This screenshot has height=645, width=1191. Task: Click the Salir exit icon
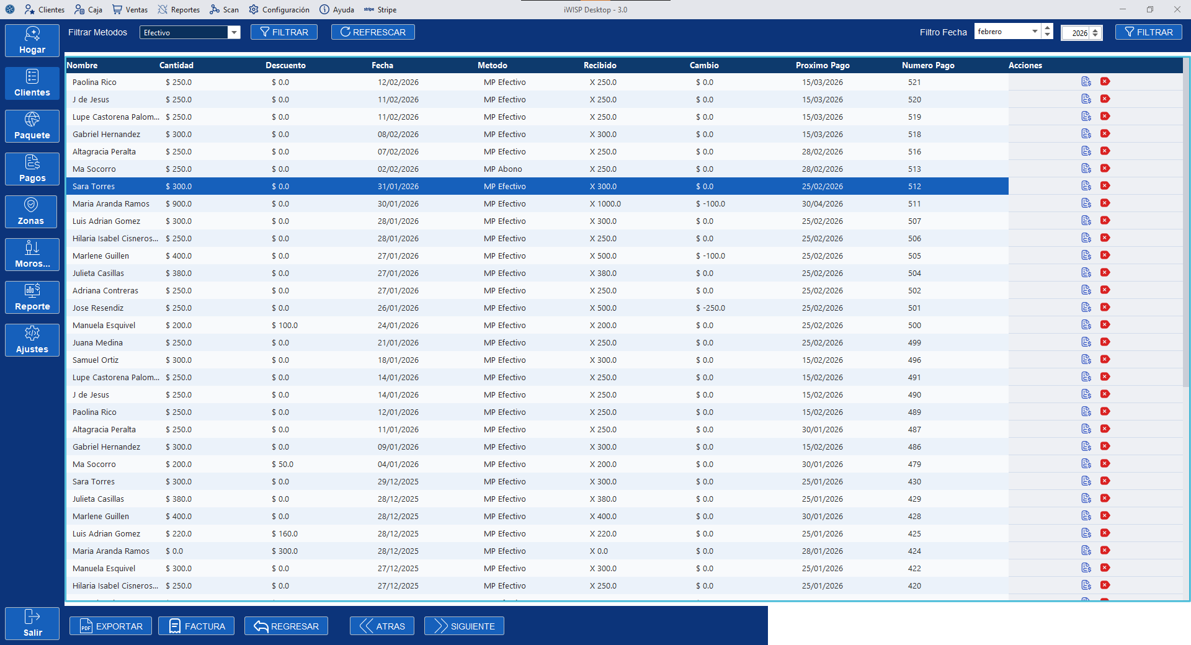pos(32,623)
